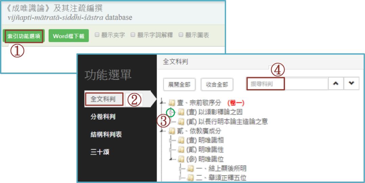Click the Word檔下載 button

point(69,36)
